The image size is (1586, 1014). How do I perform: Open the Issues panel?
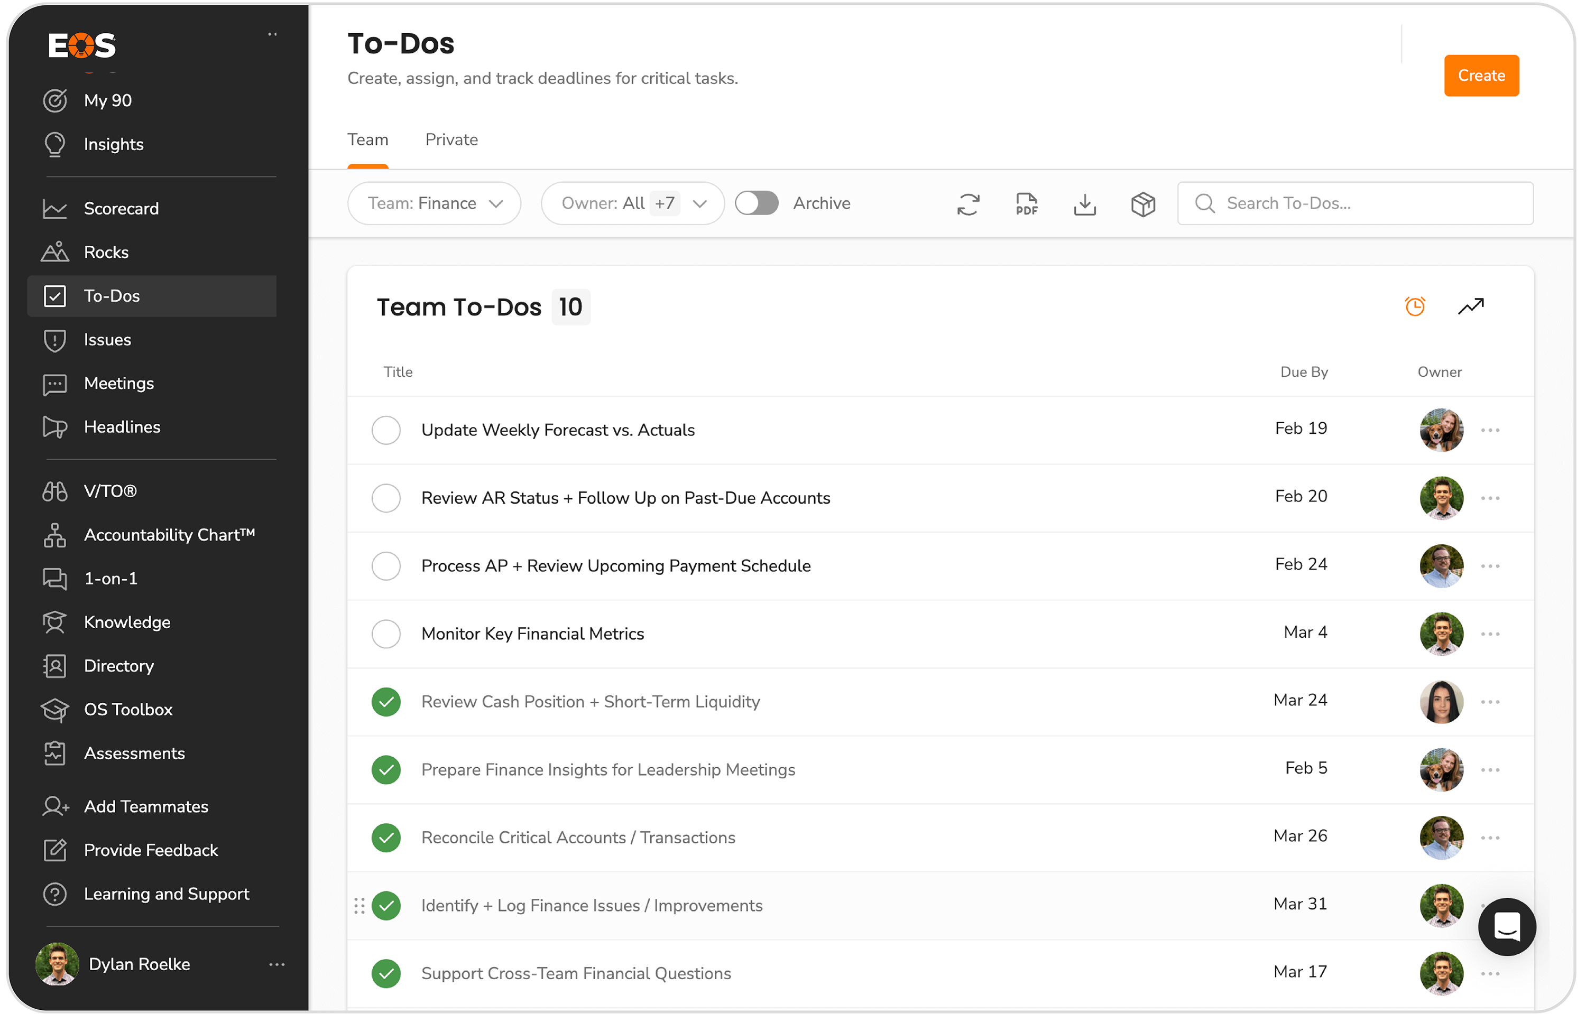click(107, 340)
